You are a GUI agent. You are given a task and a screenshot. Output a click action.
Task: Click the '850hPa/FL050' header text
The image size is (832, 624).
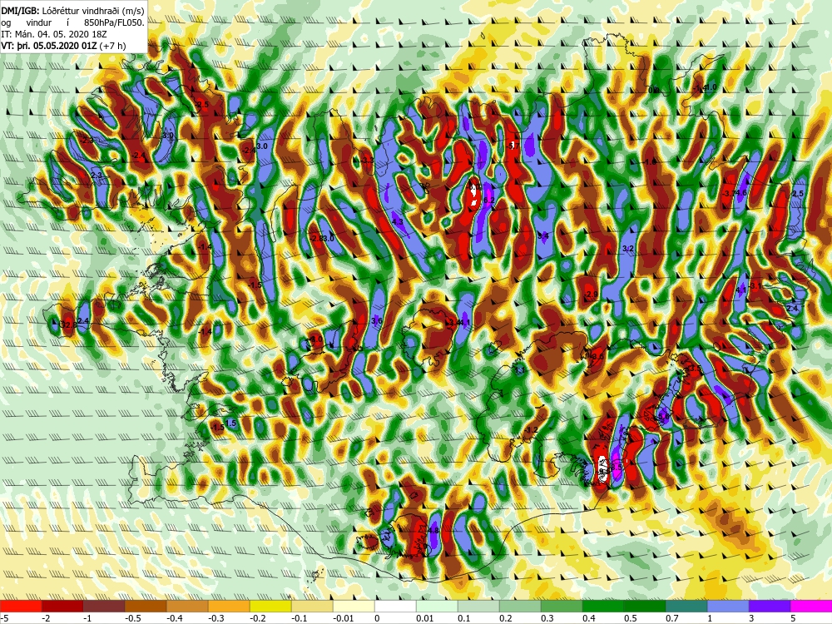tap(114, 22)
